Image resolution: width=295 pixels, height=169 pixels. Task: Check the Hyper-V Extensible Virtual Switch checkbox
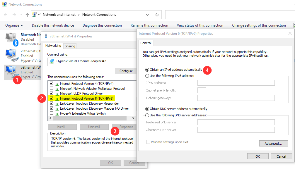coord(51,113)
